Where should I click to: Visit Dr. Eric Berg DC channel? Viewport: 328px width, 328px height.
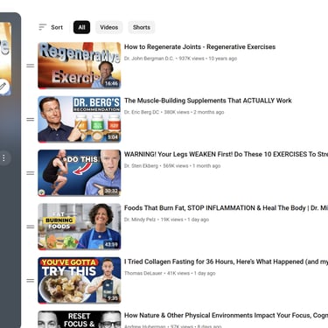point(142,112)
